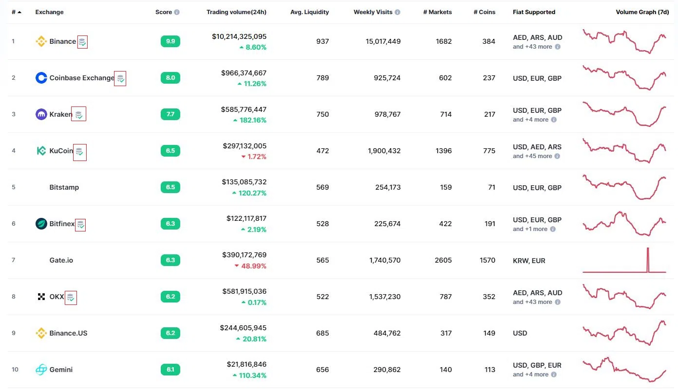Click the info icon after Kraken's +4 more
This screenshot has width=678, height=391.
click(x=554, y=120)
